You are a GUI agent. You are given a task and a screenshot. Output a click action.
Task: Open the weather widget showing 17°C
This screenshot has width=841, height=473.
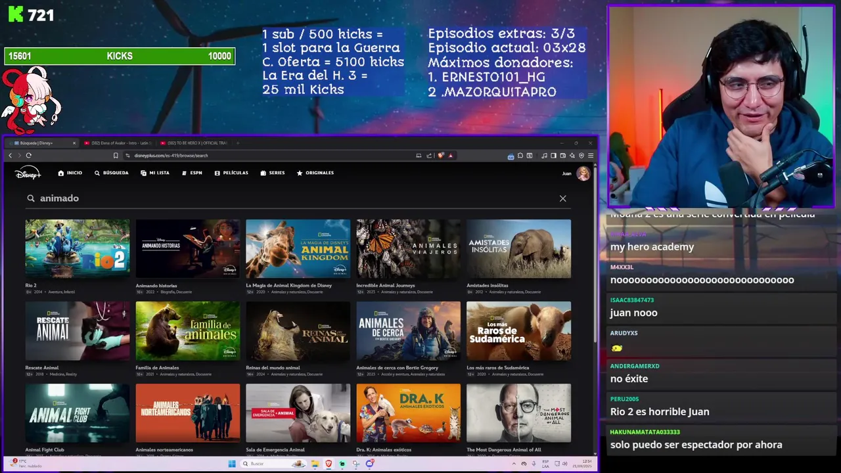tap(28, 464)
